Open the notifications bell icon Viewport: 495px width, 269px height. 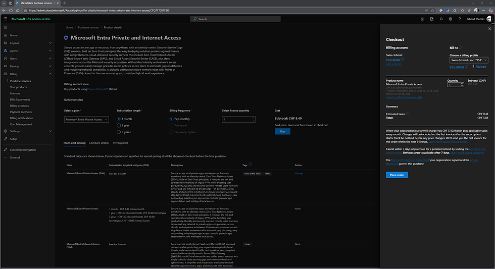click(441, 19)
